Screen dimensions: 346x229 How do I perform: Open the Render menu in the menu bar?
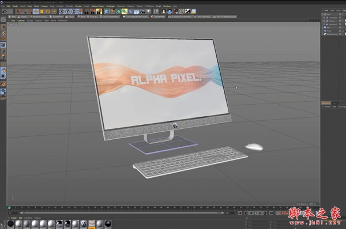pos(78,6)
